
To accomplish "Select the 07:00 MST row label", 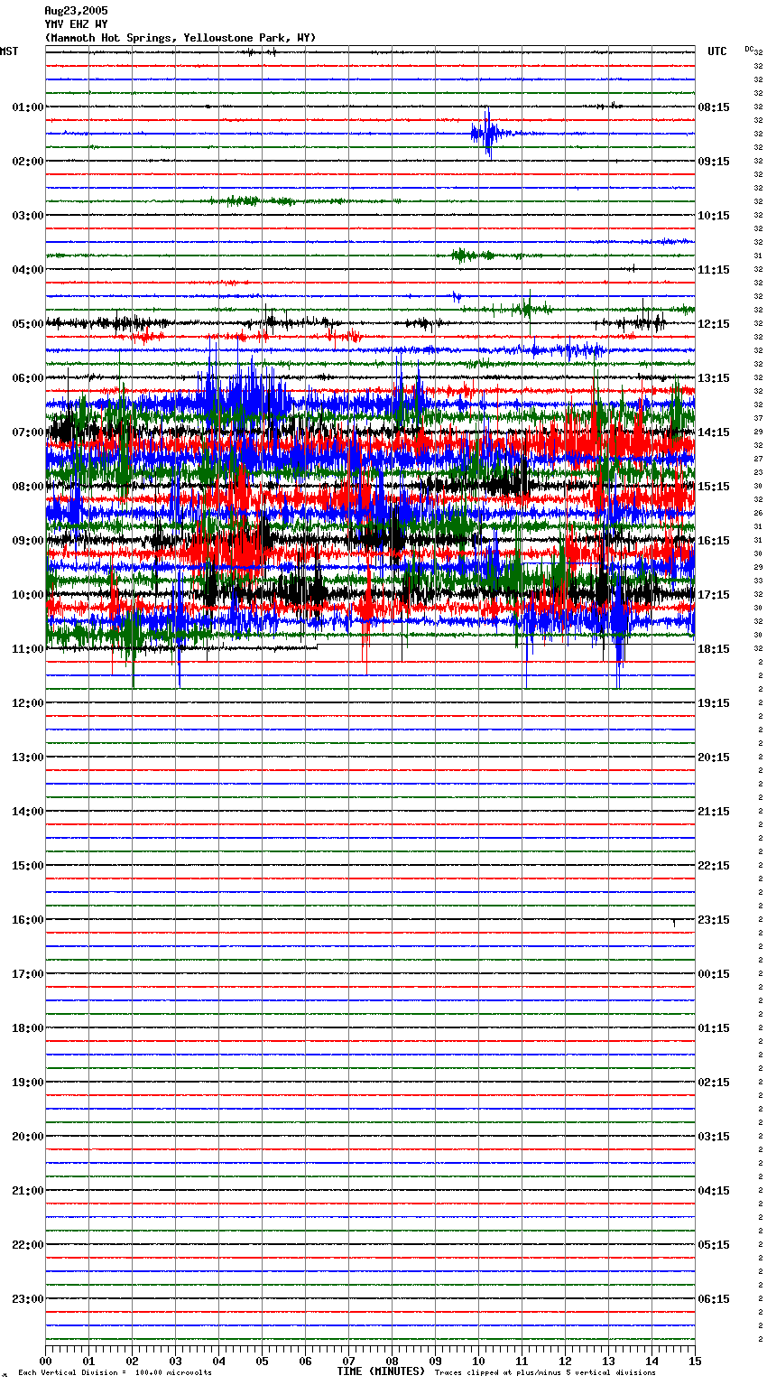I will [x=28, y=432].
